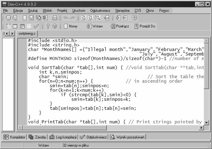Open the Edycja menu
The width and height of the screenshot is (212, 149).
point(18,11)
